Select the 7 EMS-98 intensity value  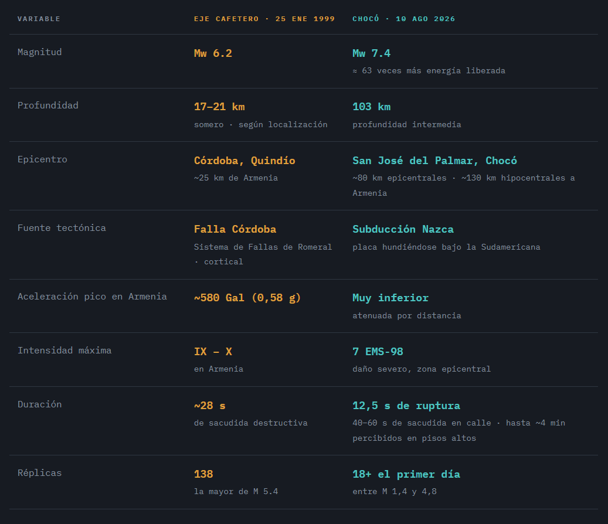tap(378, 352)
